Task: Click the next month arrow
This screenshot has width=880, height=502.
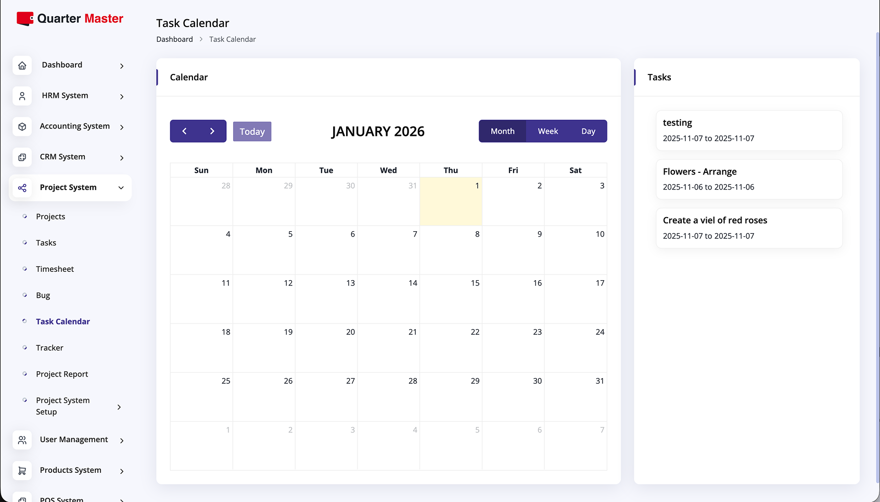Action: 212,131
